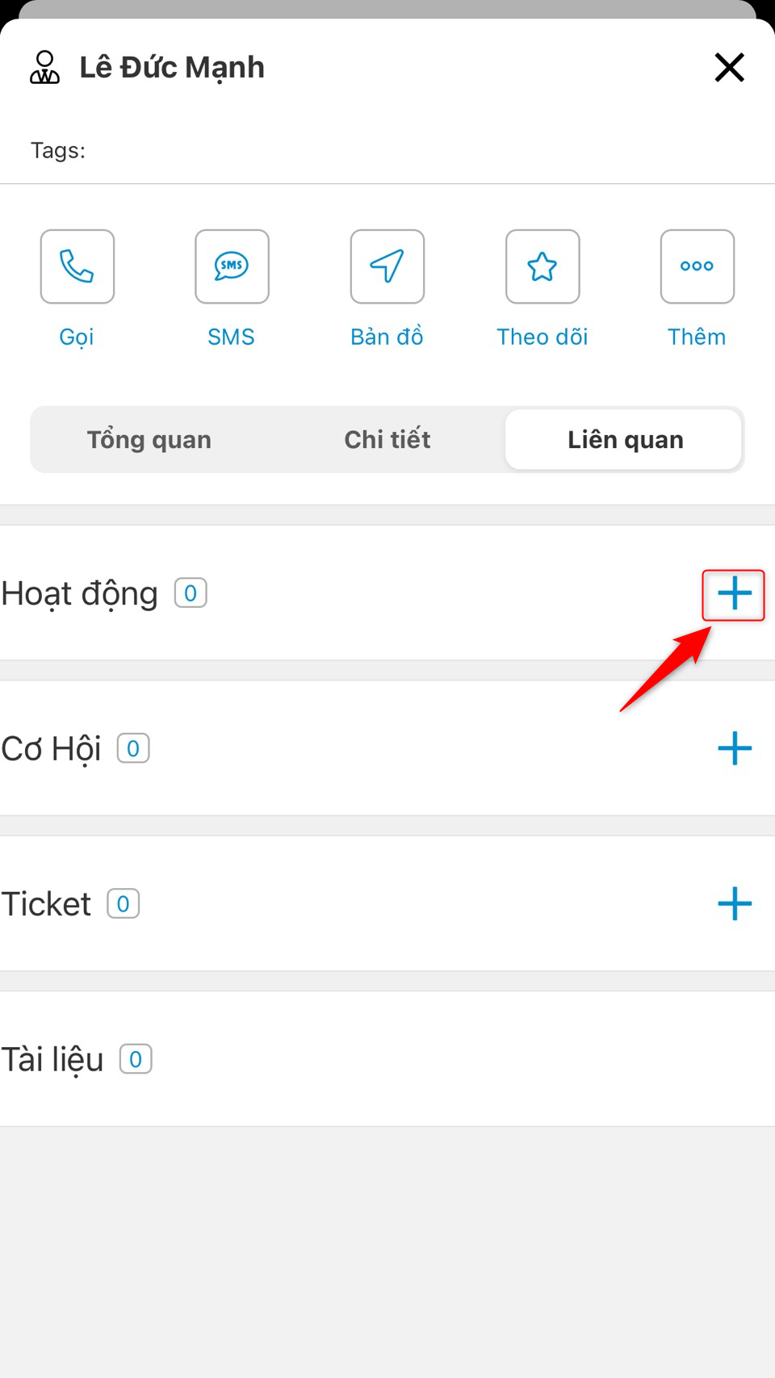Close the Lê Đức Mạnh contact panel
This screenshot has height=1378, width=775.
pyautogui.click(x=729, y=68)
